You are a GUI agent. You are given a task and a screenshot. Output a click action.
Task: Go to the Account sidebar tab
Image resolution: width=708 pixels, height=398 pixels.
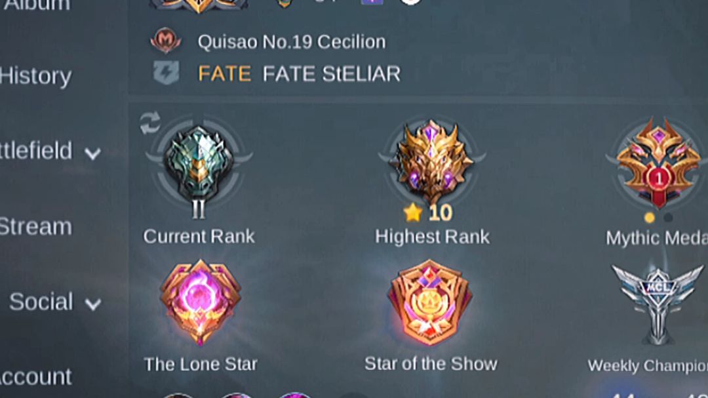[x=35, y=377]
